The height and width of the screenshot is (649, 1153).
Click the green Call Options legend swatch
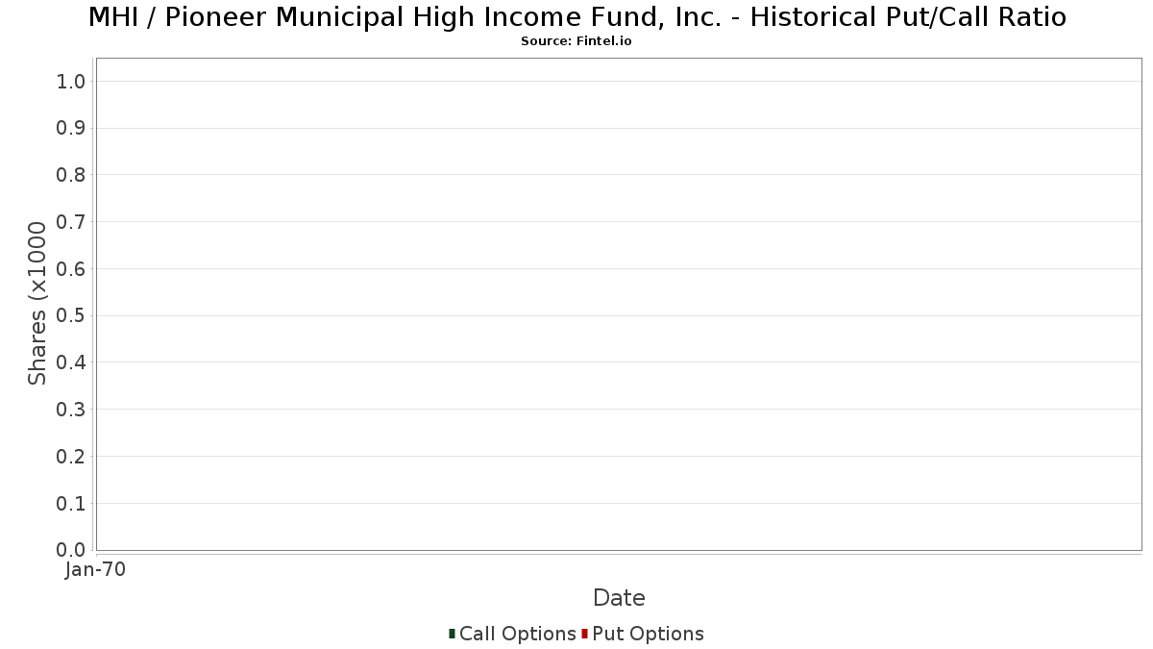click(452, 634)
